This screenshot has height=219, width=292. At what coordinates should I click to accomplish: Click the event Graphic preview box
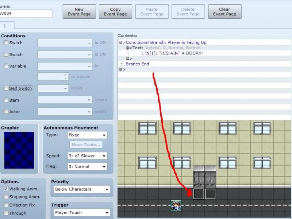coord(19,150)
